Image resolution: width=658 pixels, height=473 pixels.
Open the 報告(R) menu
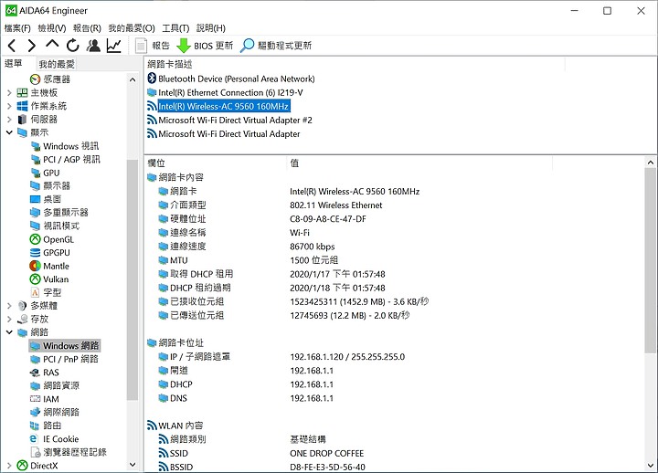(x=87, y=28)
